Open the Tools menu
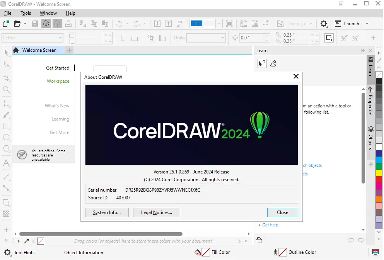Screen dimensions: 384x260 tap(26, 13)
